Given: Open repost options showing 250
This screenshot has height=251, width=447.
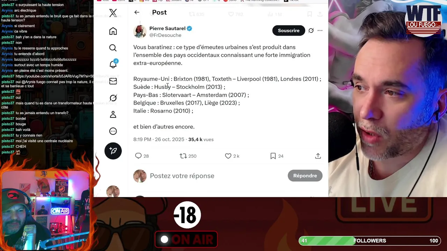Looking at the screenshot, I should click(x=183, y=156).
